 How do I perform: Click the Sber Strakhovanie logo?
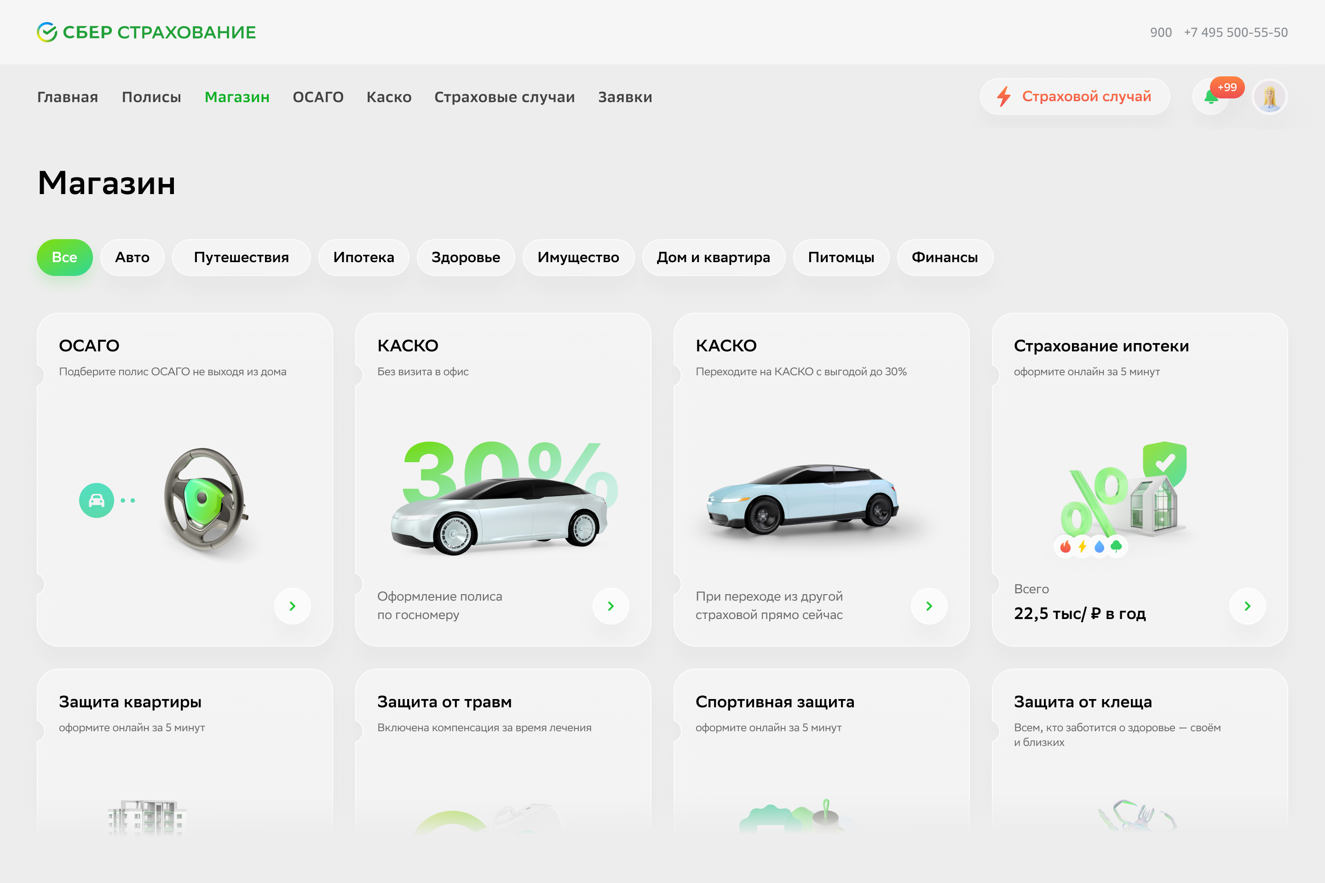(x=146, y=32)
